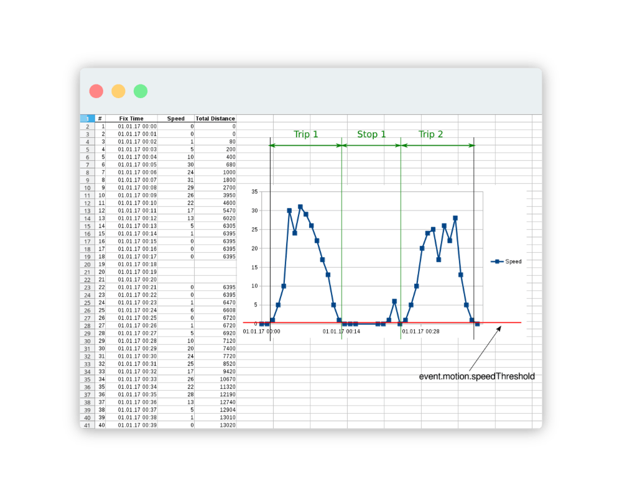This screenshot has height=497, width=622.
Task: Click the Trip 1 label above chart
Action: point(305,134)
